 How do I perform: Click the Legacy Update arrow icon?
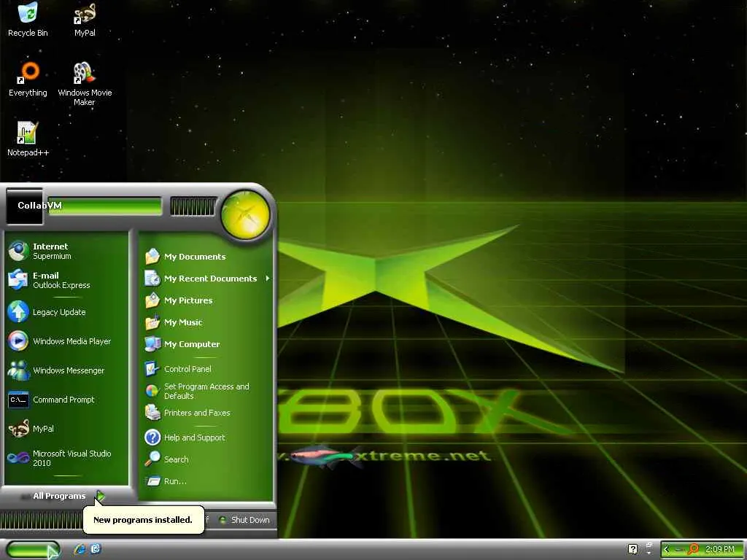click(18, 312)
